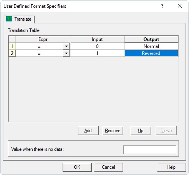Click the Remove button
The height and width of the screenshot is (175, 189).
click(113, 131)
